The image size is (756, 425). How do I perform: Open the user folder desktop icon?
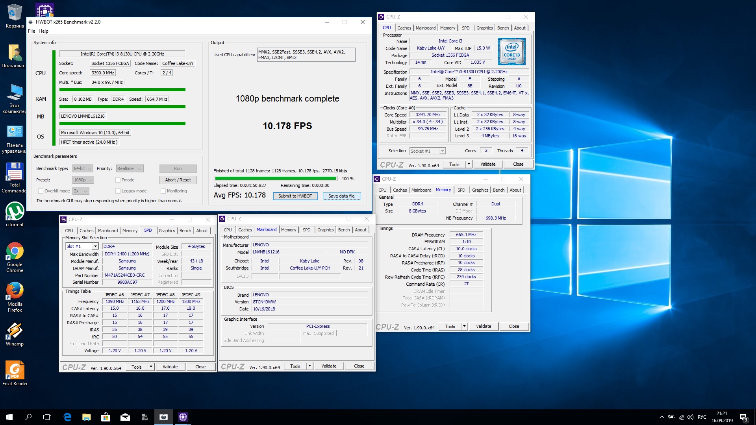tap(15, 56)
